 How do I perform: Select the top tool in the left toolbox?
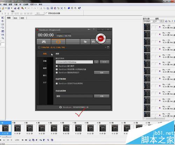pos(3,18)
